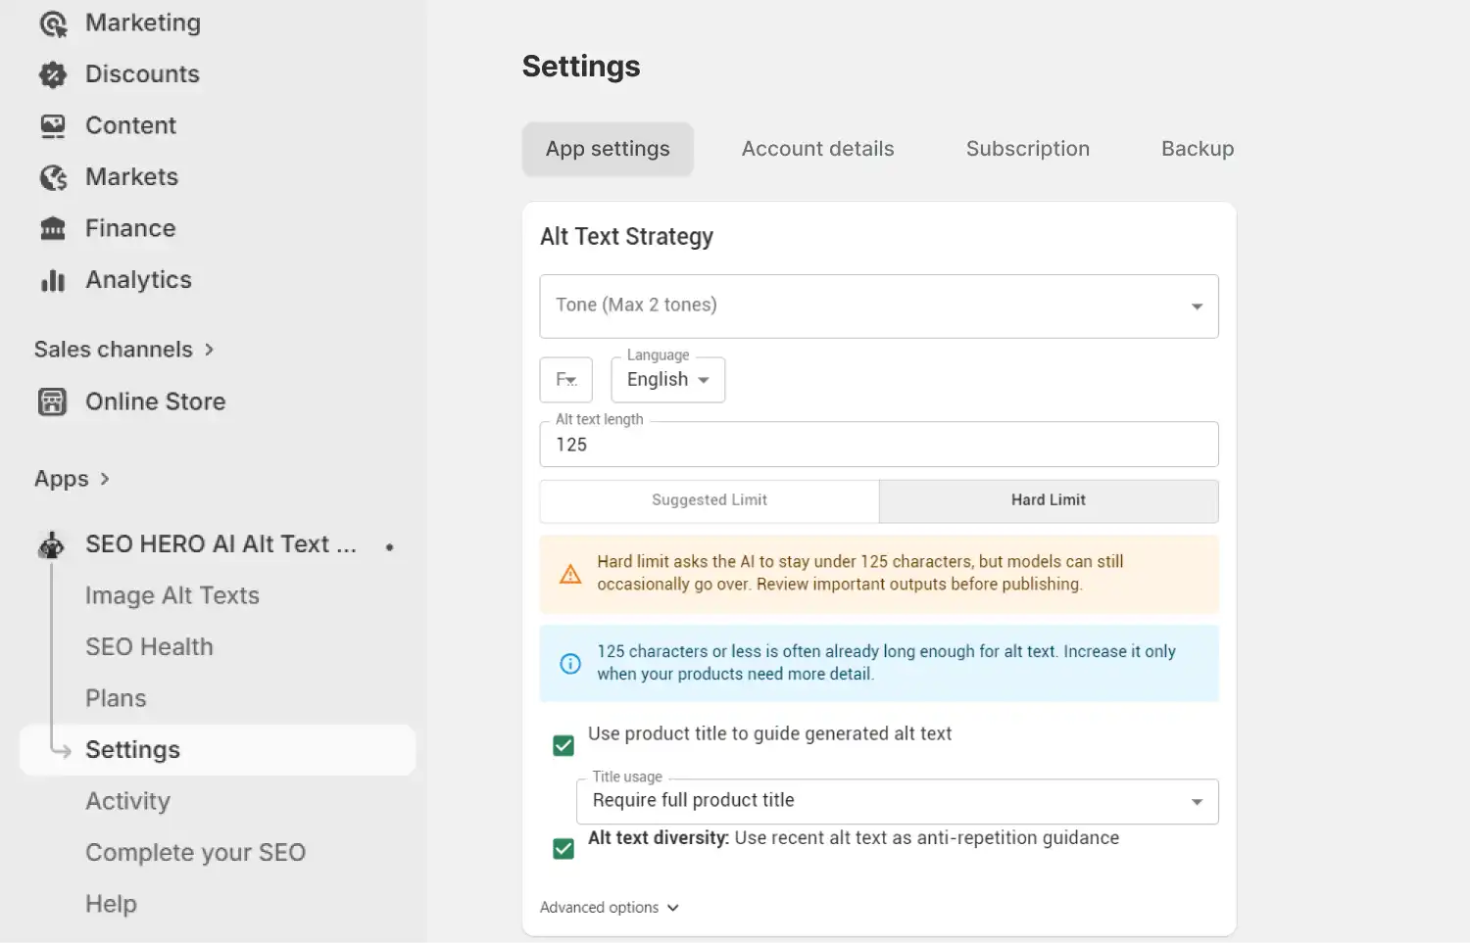The width and height of the screenshot is (1470, 943).
Task: Click the Alt text length input field
Action: coord(879,445)
